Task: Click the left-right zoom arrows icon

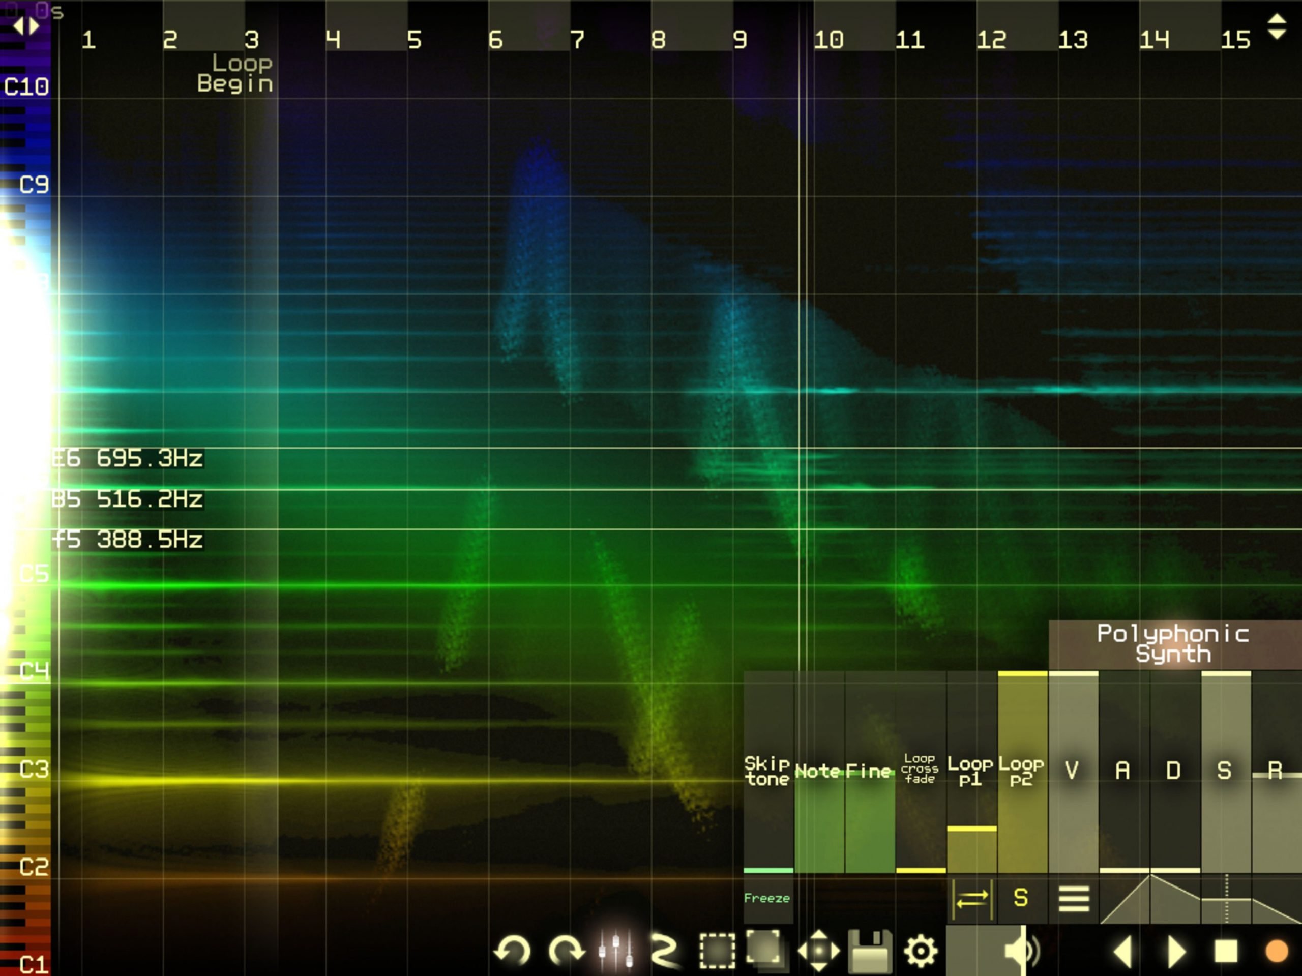Action: point(26,26)
